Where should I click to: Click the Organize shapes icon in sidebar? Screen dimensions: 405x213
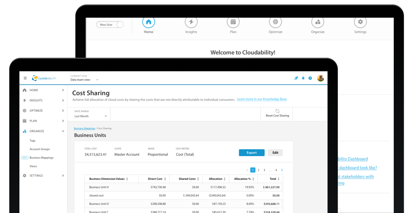(x=24, y=131)
